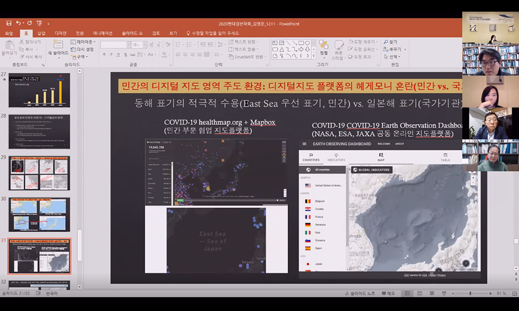Undo the last action
The width and height of the screenshot is (519, 311).
(18, 23)
